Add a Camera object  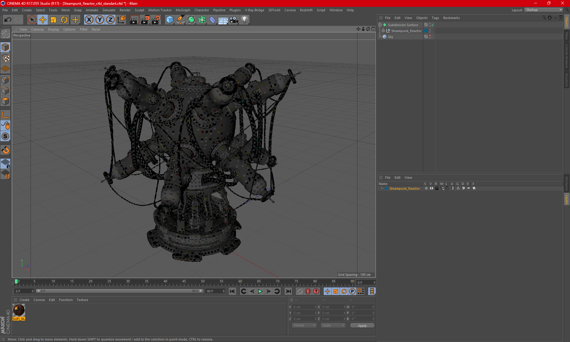[x=234, y=20]
